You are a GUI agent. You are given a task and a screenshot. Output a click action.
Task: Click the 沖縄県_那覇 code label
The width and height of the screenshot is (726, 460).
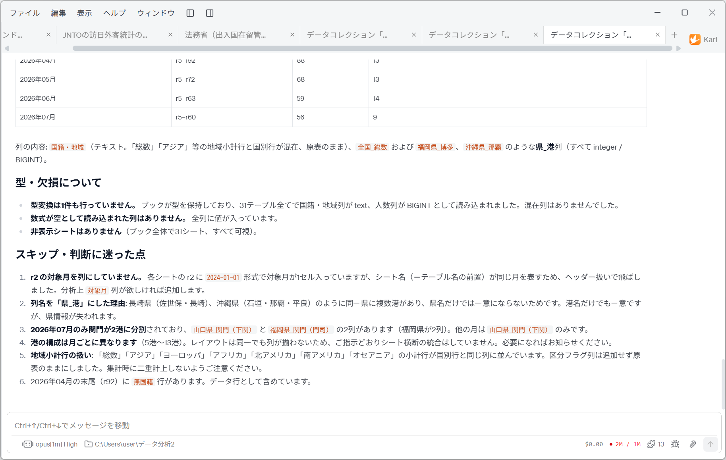483,147
